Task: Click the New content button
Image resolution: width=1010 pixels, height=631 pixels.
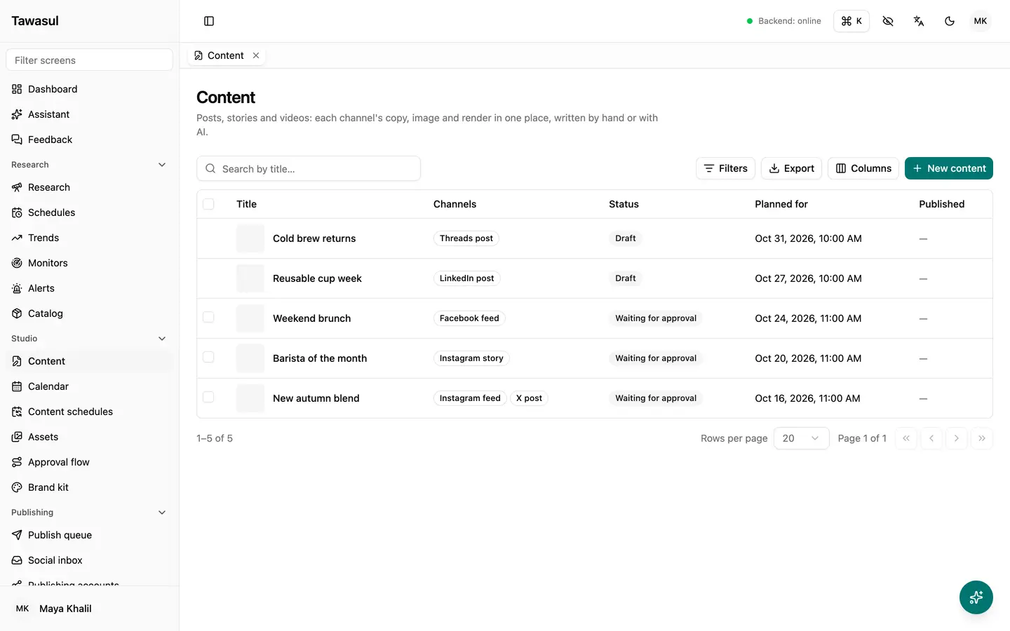Action: click(949, 168)
